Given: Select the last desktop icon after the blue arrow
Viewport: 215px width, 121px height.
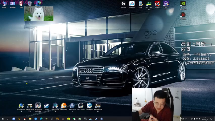Looking at the screenshot, I should pos(98,107).
